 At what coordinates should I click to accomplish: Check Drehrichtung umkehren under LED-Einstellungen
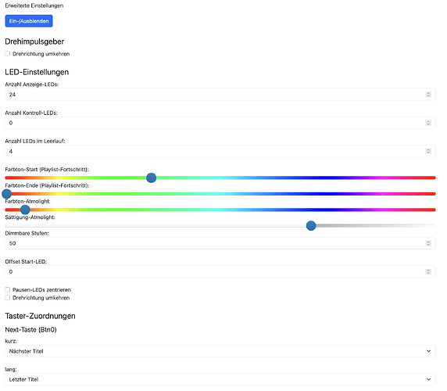(x=7, y=298)
